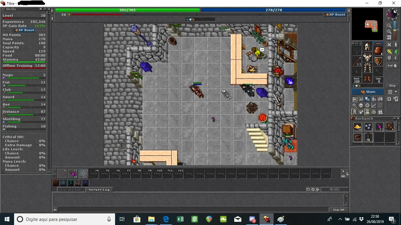The image size is (401, 225).
Task: Toggle chase opponent running mode
Action: pyautogui.click(x=395, y=52)
